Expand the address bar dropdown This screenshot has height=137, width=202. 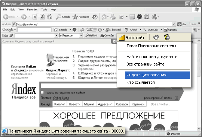pos(174,24)
